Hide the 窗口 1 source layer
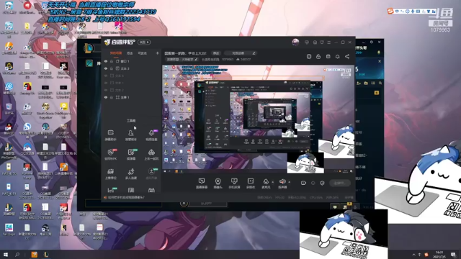 [106, 61]
